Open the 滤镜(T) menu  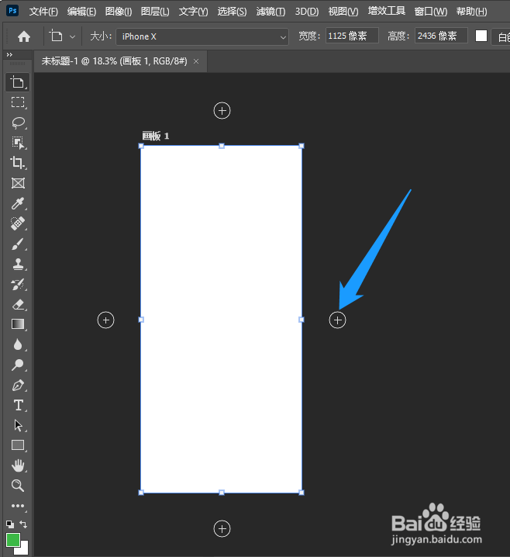[271, 12]
